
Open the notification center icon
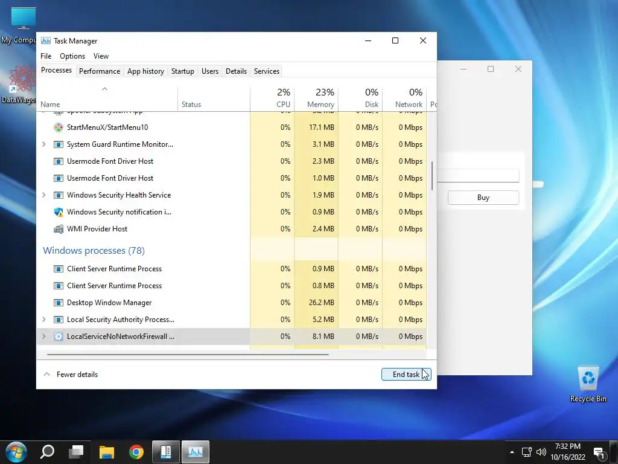click(599, 453)
